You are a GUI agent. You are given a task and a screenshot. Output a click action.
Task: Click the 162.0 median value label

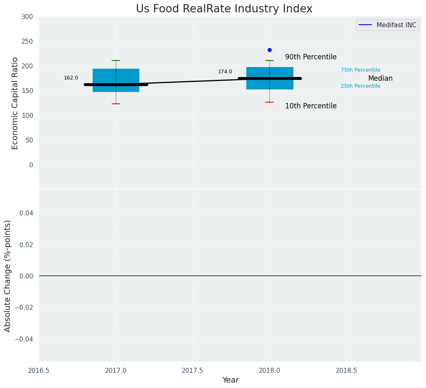click(71, 78)
